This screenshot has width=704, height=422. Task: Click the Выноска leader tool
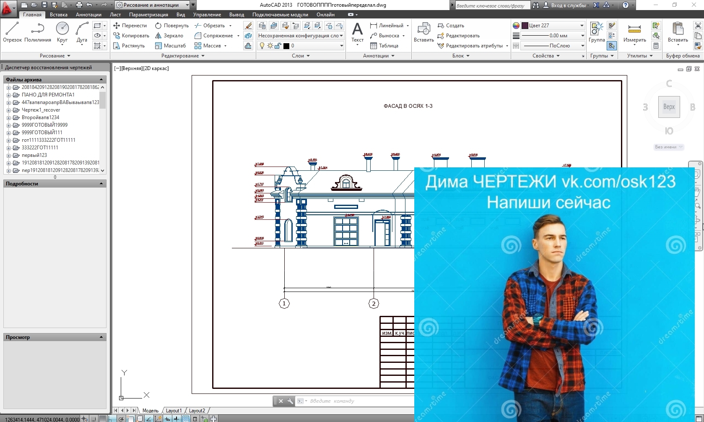[x=384, y=36]
